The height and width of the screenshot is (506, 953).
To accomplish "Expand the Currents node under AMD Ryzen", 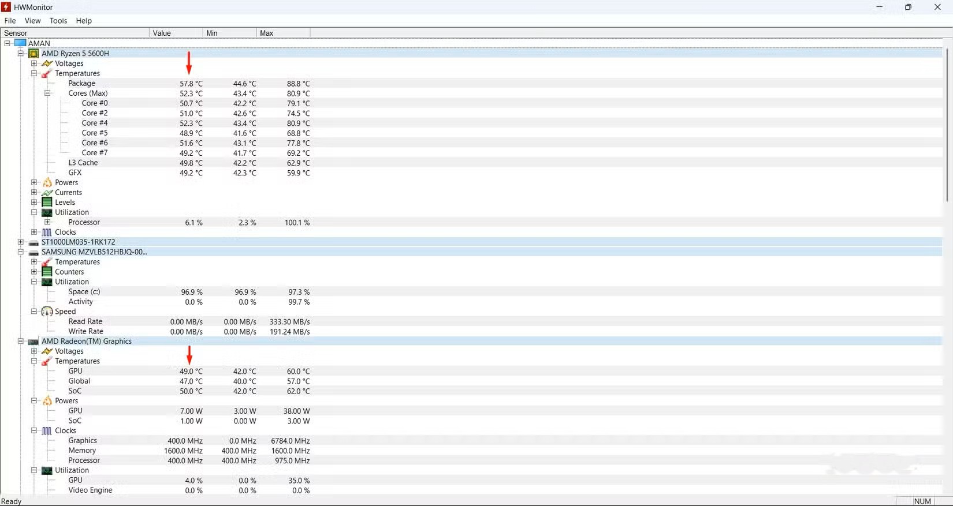I will [x=34, y=193].
